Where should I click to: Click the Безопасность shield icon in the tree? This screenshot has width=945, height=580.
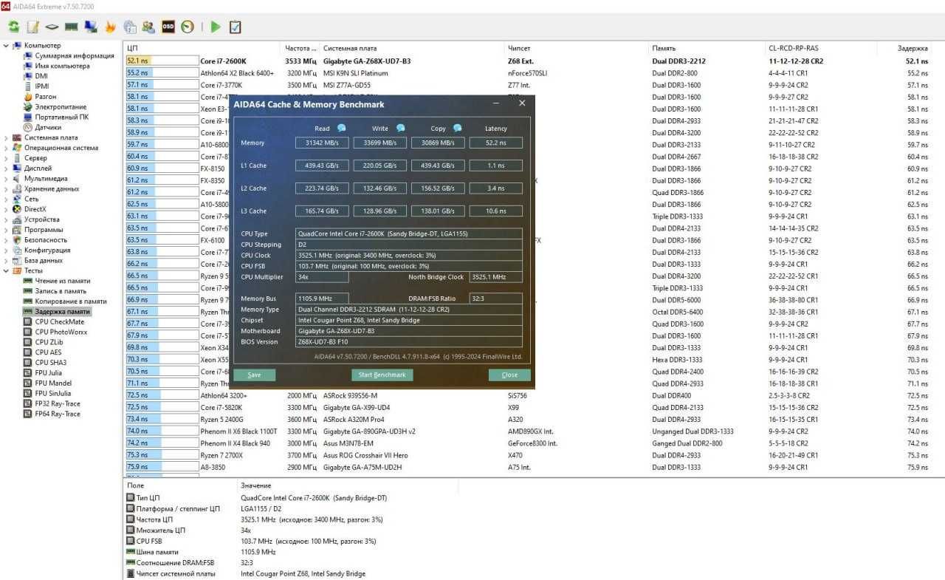tap(17, 240)
